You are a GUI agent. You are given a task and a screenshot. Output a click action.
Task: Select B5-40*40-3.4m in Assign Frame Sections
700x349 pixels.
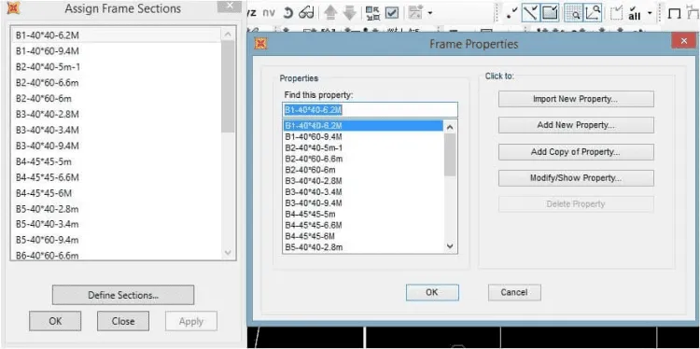click(x=116, y=224)
